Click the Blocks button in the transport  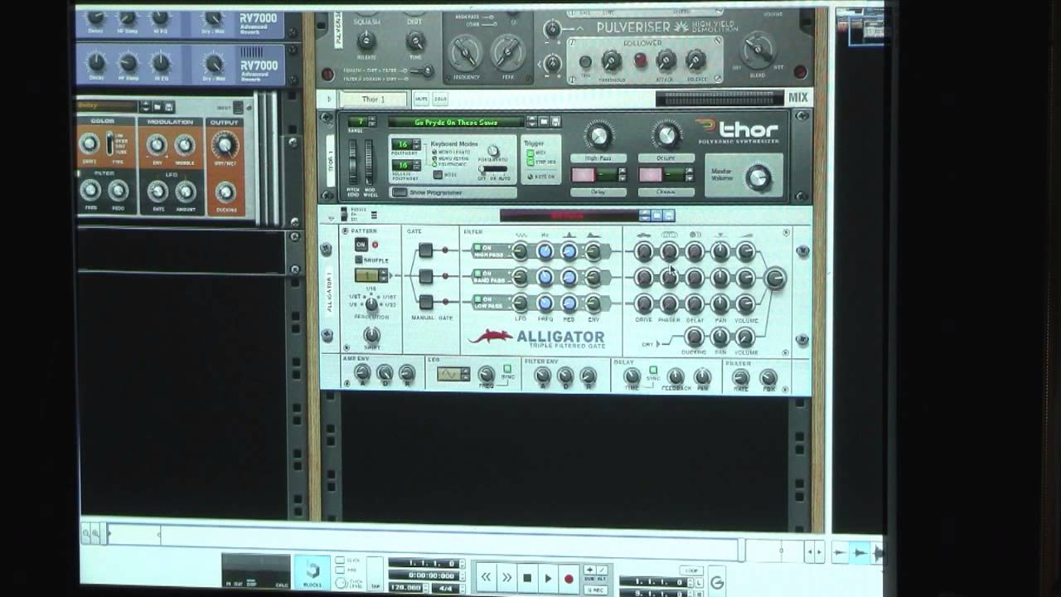click(312, 572)
